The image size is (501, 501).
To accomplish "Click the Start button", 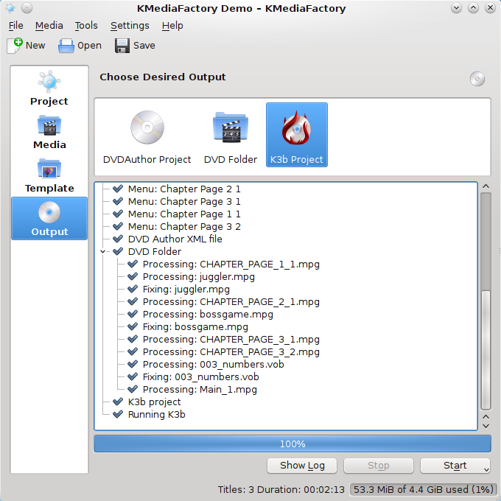I will point(455,466).
